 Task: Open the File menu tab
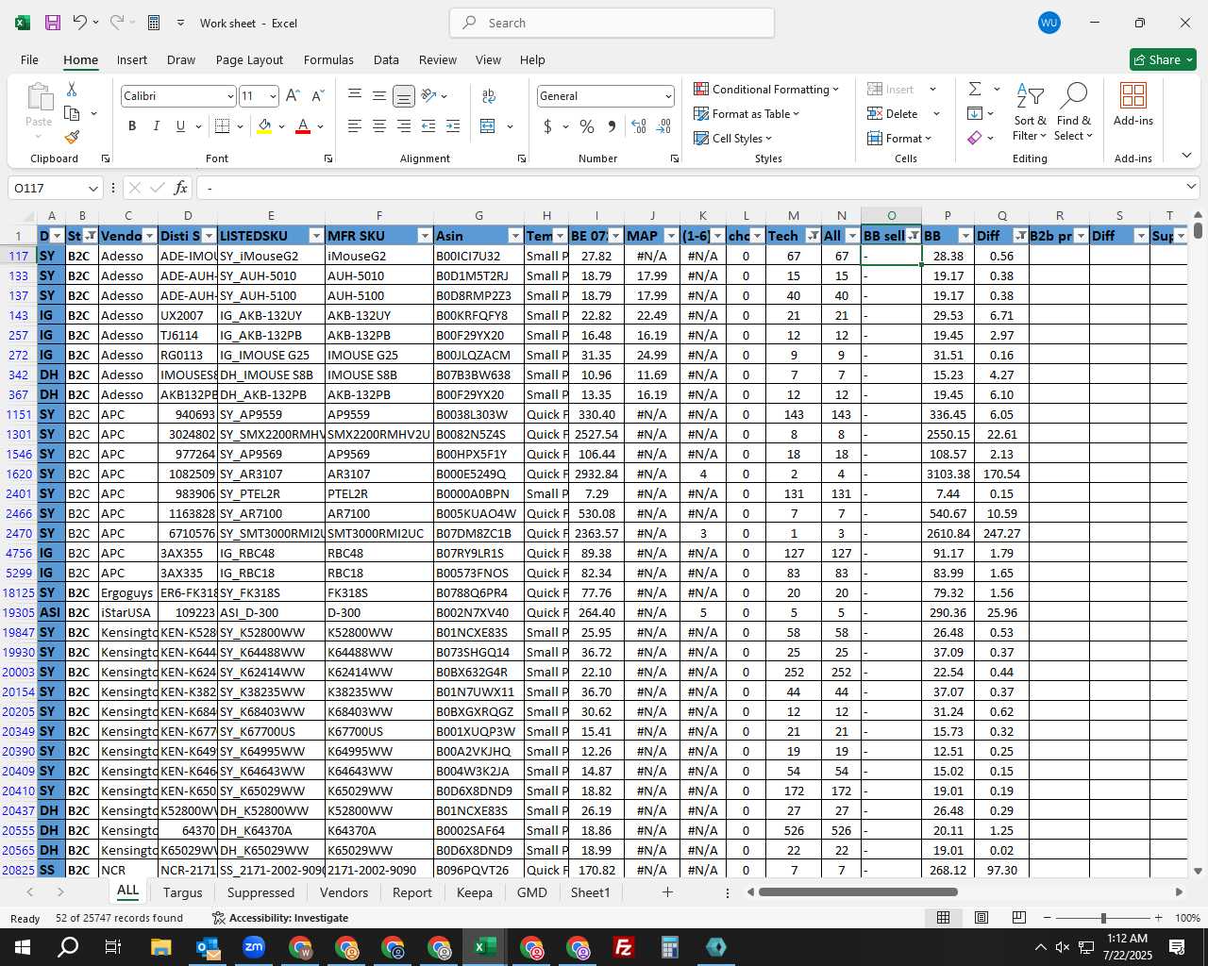tap(29, 59)
